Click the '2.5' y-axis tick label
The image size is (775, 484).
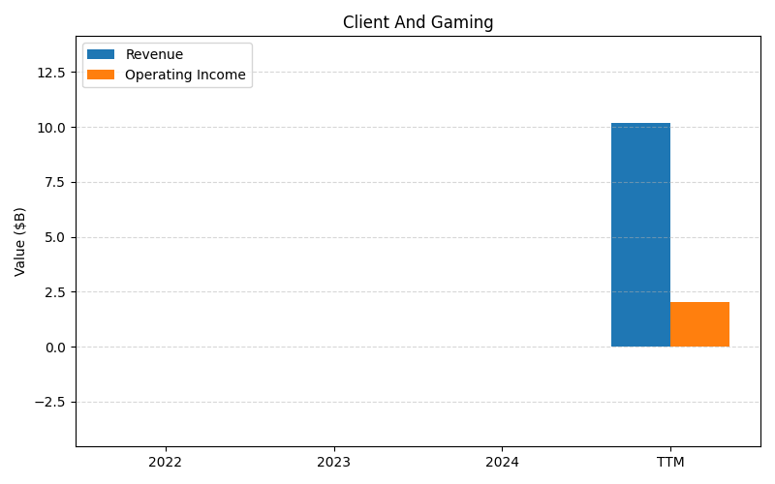[x=55, y=292]
